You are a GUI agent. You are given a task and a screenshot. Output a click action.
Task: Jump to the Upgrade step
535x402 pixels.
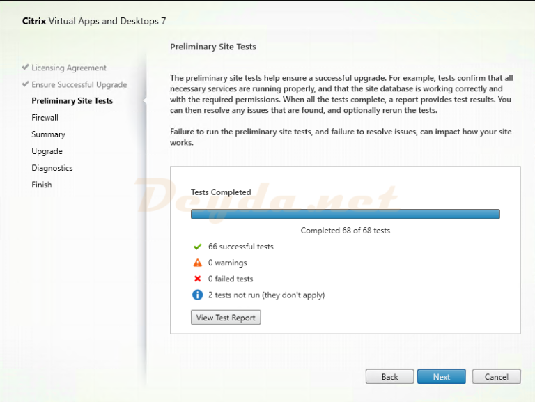pos(47,151)
